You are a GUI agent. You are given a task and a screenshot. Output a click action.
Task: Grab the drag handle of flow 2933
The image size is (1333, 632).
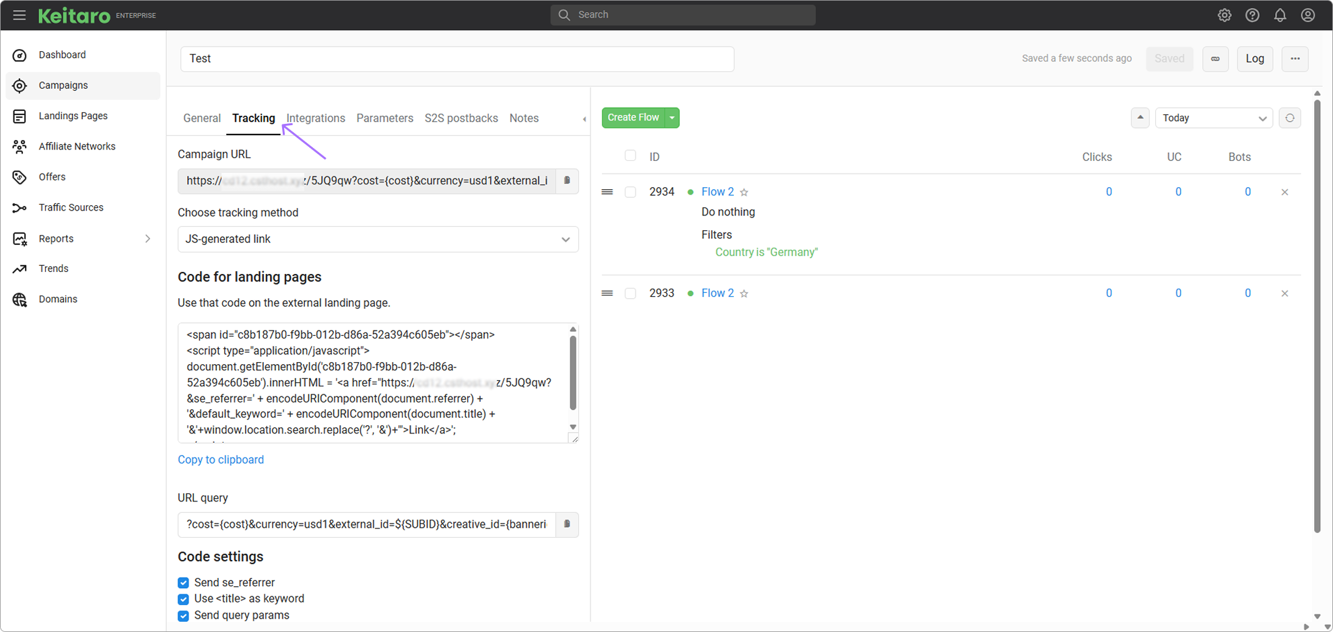click(x=607, y=293)
